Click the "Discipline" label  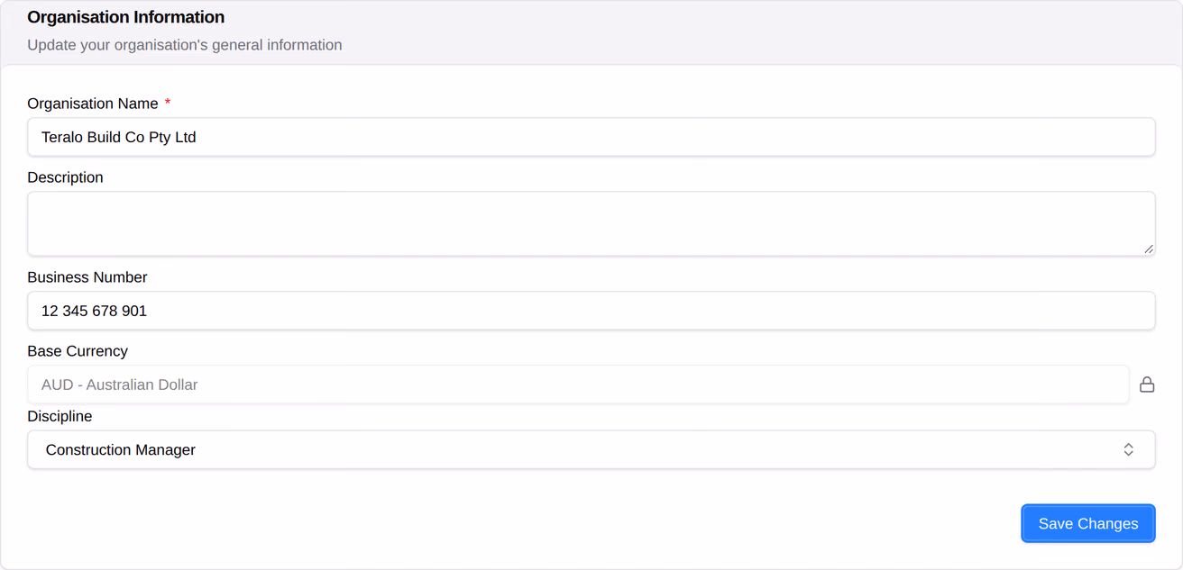[60, 416]
